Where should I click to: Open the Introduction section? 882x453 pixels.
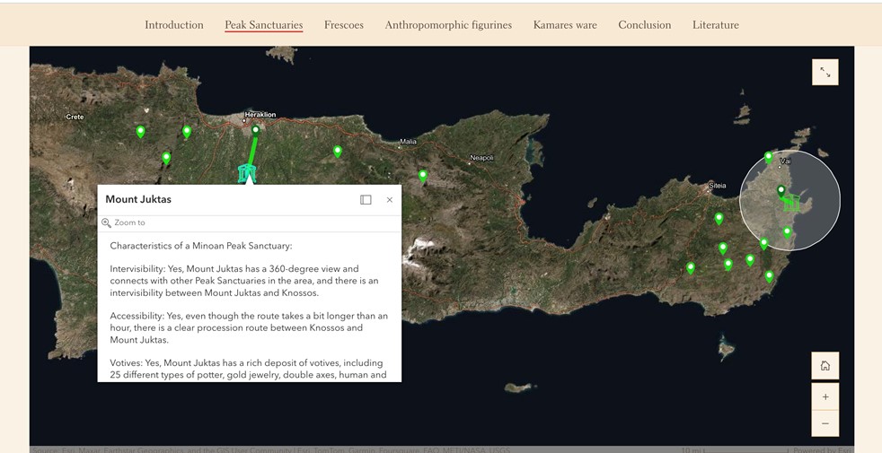[x=174, y=25]
